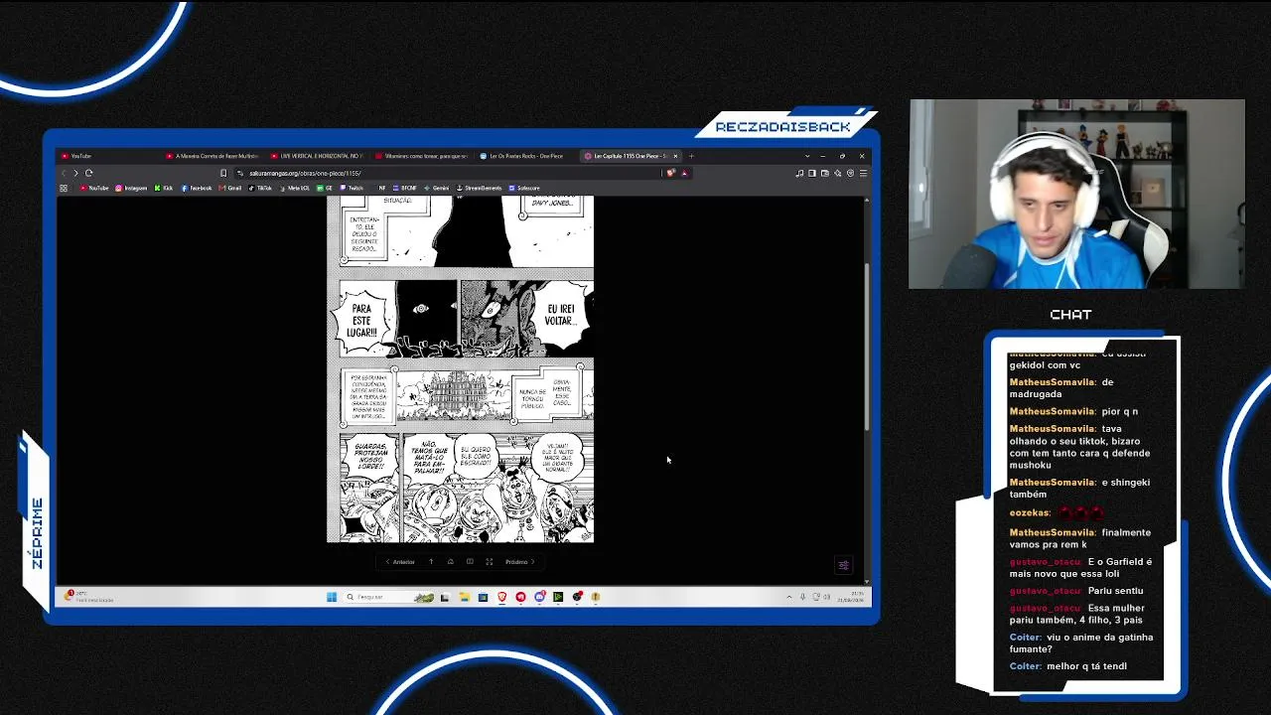Open the Windows Start menu
1271x715 pixels.
point(332,597)
